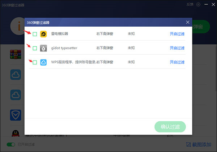The width and height of the screenshot is (217, 152).
Task: Click 未知 in WPS服务程序 row
Action: click(131, 62)
